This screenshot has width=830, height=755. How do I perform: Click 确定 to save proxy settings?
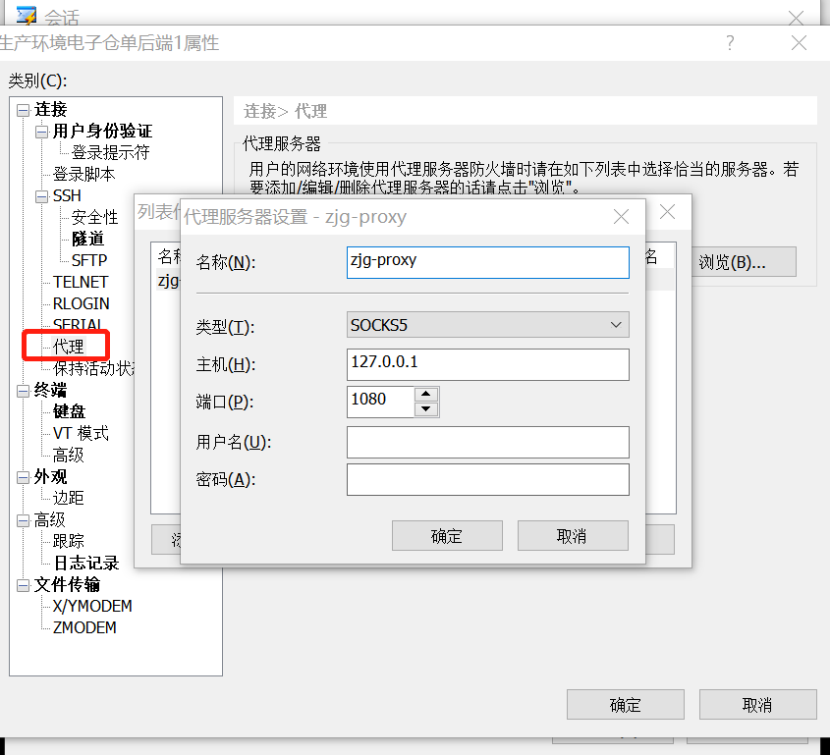pos(447,535)
